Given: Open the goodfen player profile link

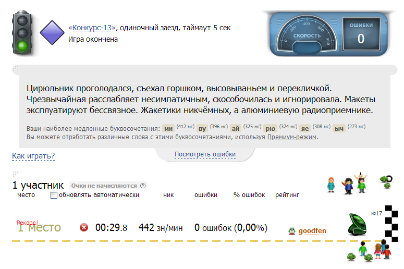Looking at the screenshot, I should click(312, 230).
